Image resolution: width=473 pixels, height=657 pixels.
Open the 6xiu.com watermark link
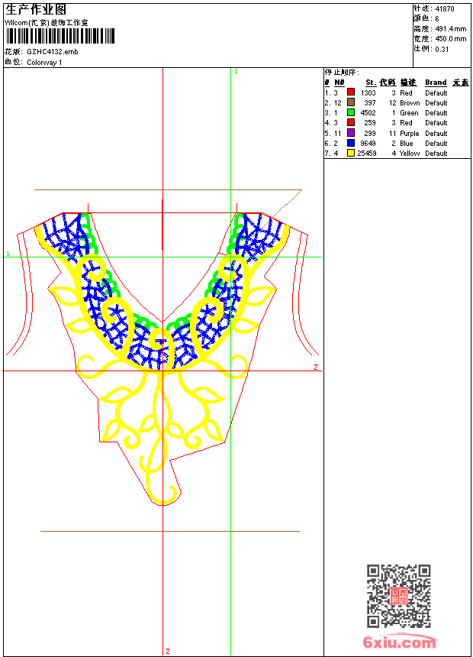pos(400,642)
